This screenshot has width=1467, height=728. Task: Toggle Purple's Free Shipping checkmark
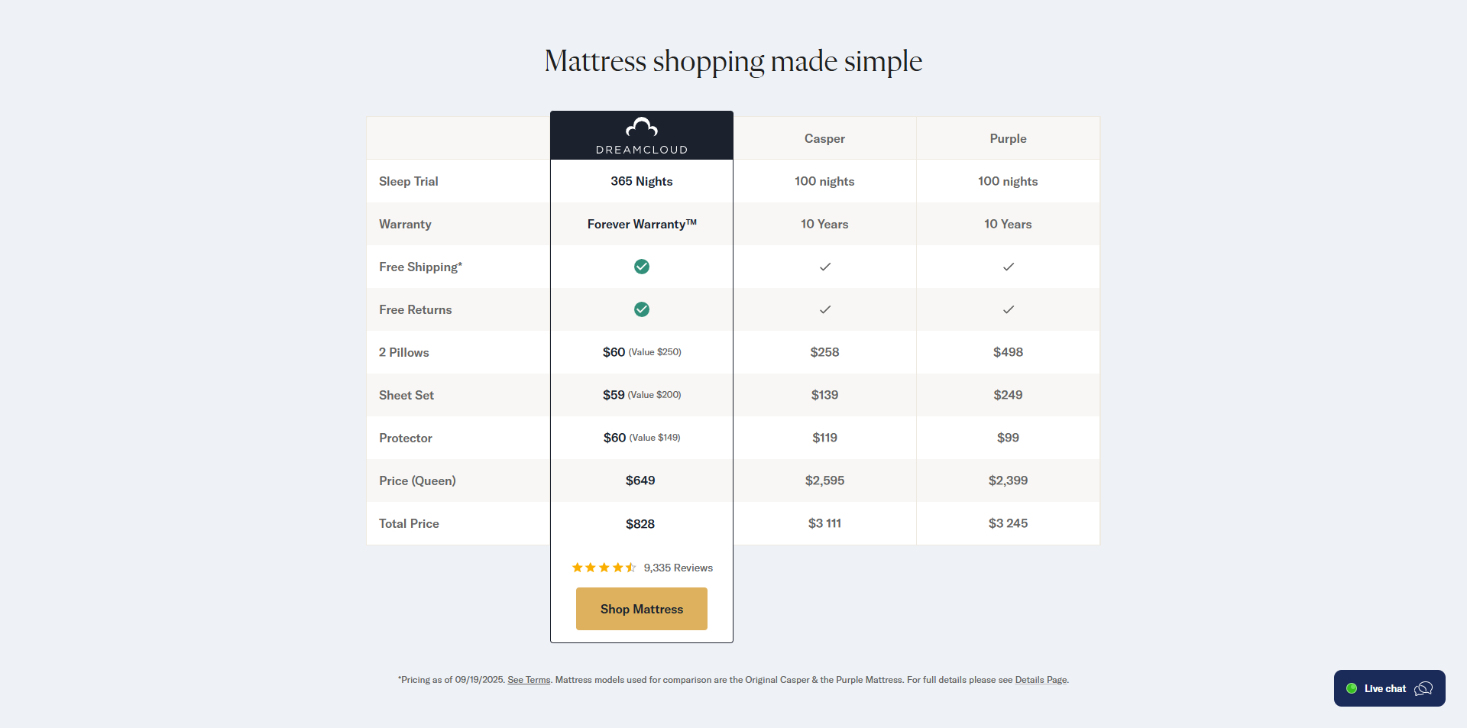[x=1008, y=267]
